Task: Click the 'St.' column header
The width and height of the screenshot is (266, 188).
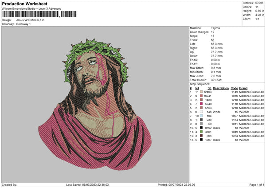Action: pos(210,88)
